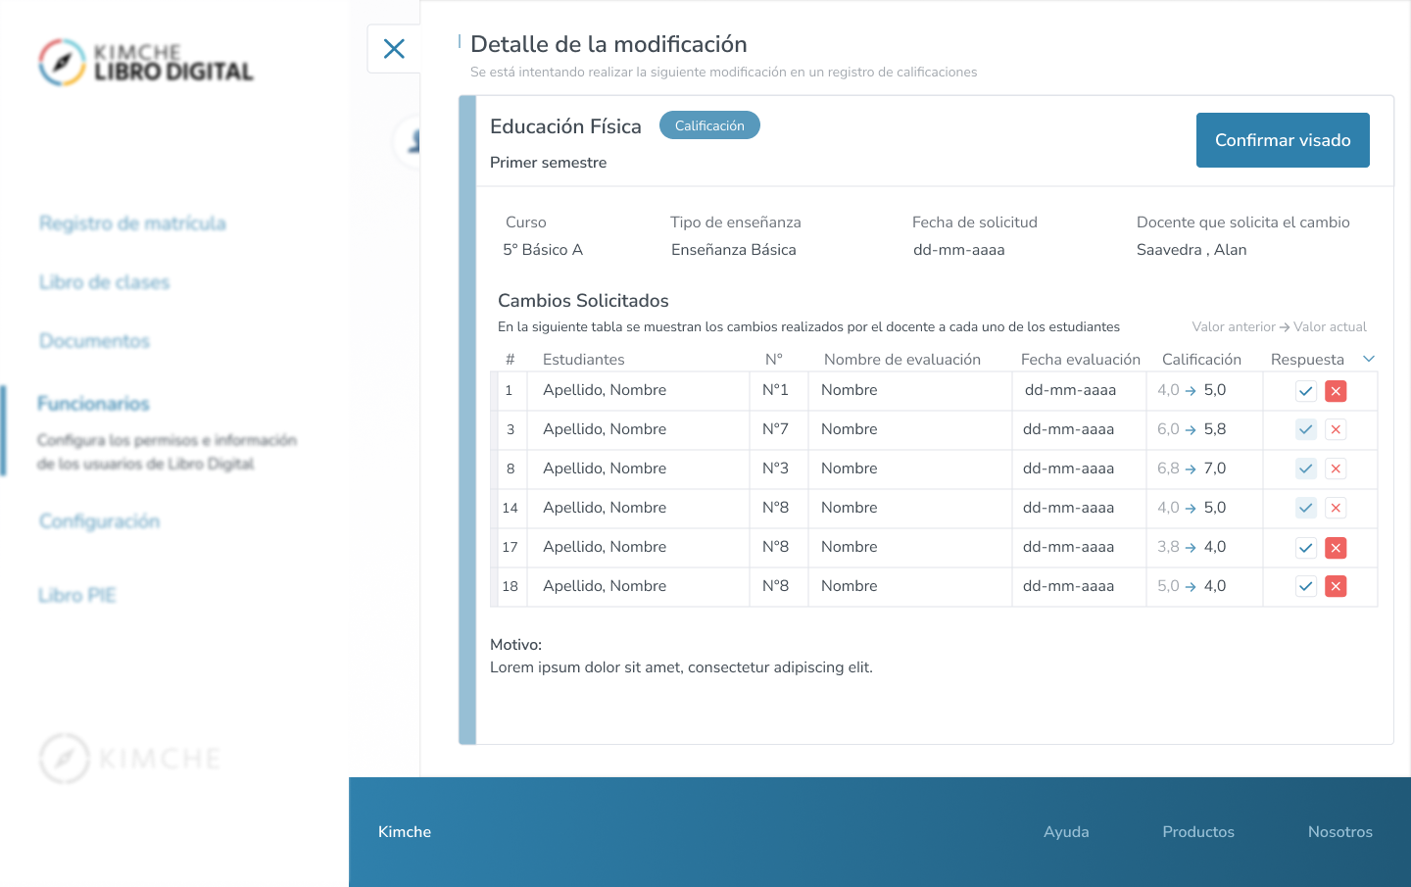Select grade change 6,8 → 7,0
The height and width of the screenshot is (887, 1411).
point(1192,468)
